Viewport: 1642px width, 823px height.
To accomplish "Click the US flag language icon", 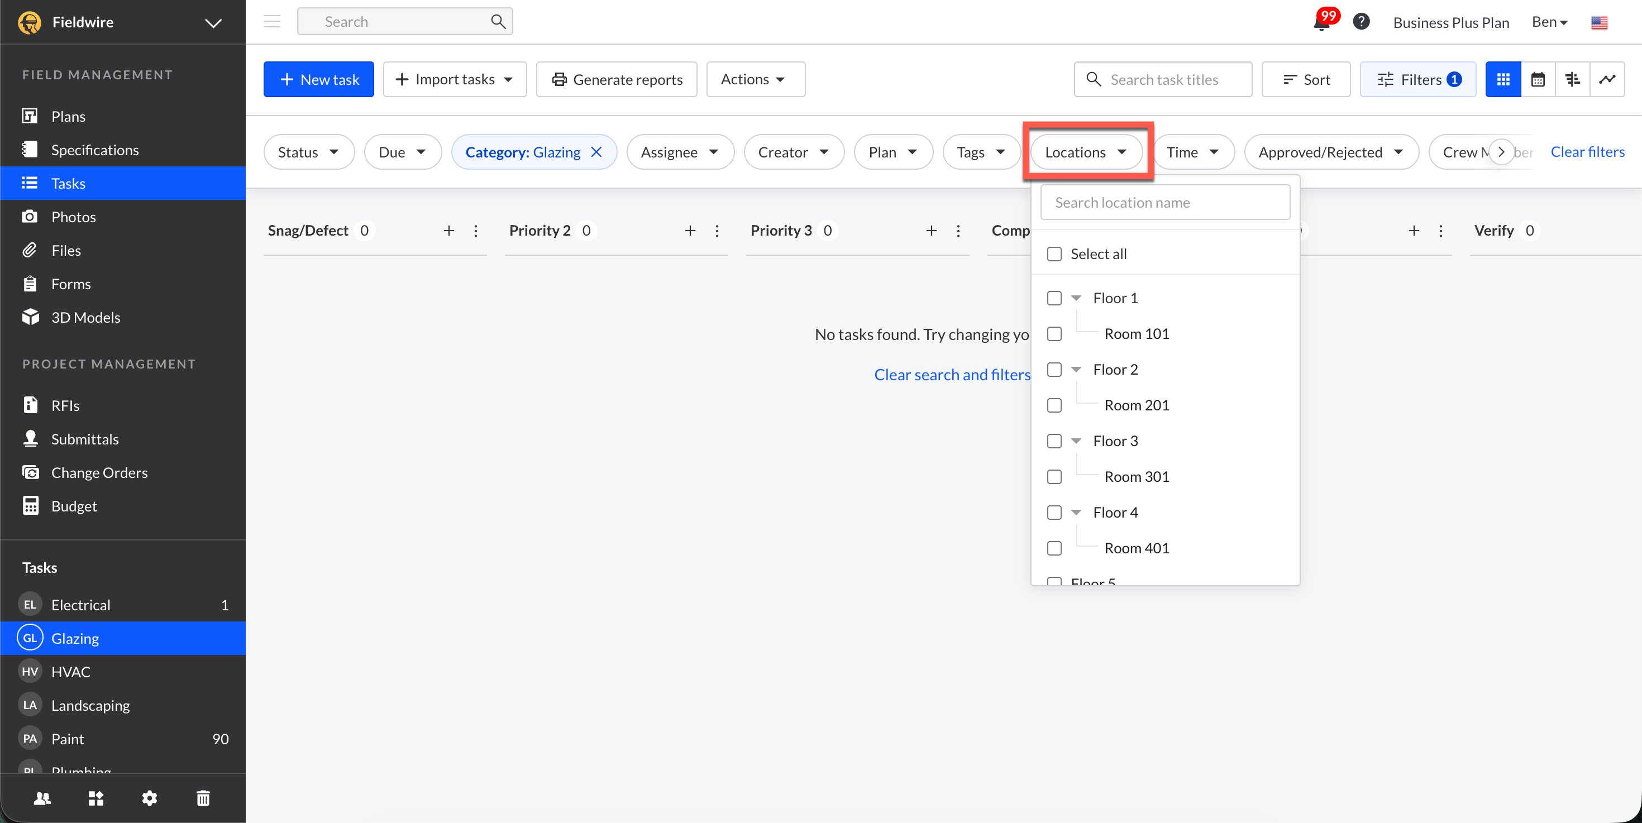I will (x=1598, y=23).
